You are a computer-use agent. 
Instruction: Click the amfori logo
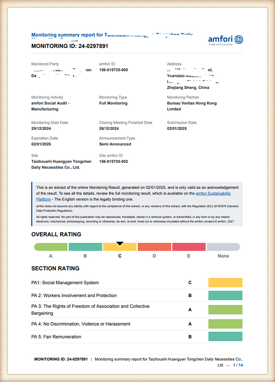pos(225,40)
